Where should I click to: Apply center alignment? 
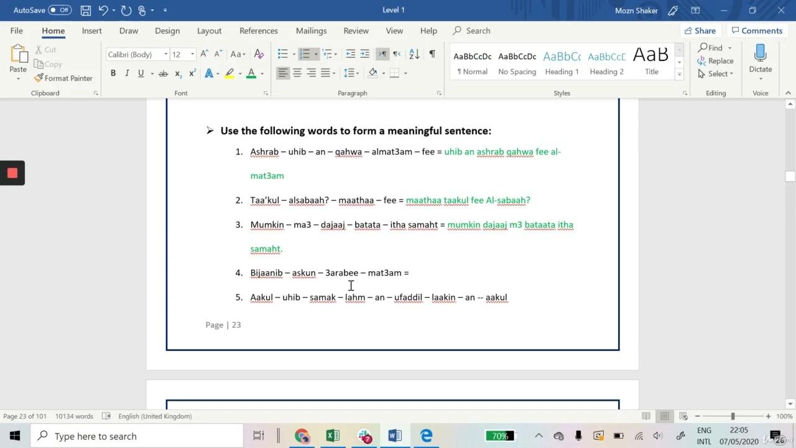pyautogui.click(x=296, y=73)
